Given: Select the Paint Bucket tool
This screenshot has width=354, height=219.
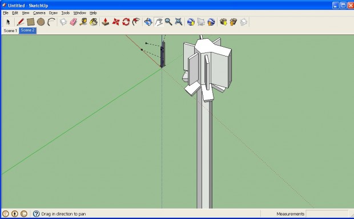Looking at the screenshot, I should (x=94, y=22).
